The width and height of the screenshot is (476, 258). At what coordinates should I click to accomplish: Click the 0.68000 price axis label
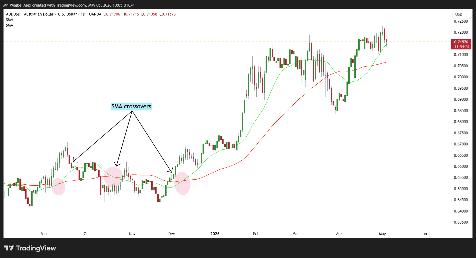pos(461,122)
